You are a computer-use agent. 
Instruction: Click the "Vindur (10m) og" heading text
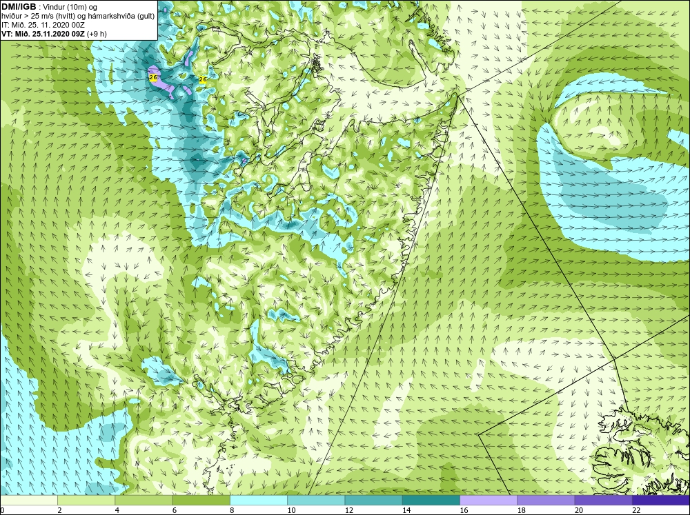coord(70,7)
